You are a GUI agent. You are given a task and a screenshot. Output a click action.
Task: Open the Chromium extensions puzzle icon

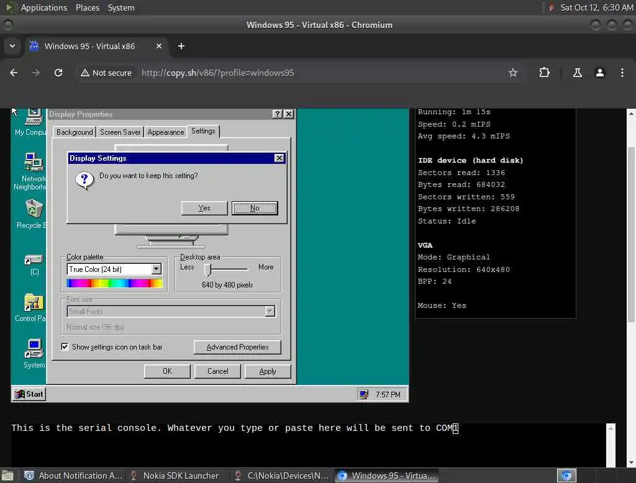tap(544, 73)
